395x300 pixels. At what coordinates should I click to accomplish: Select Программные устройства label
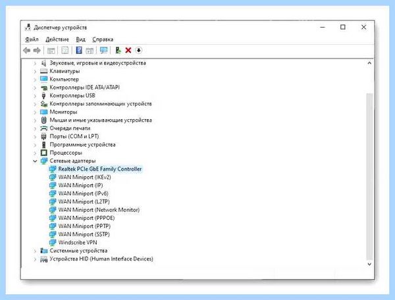point(83,145)
